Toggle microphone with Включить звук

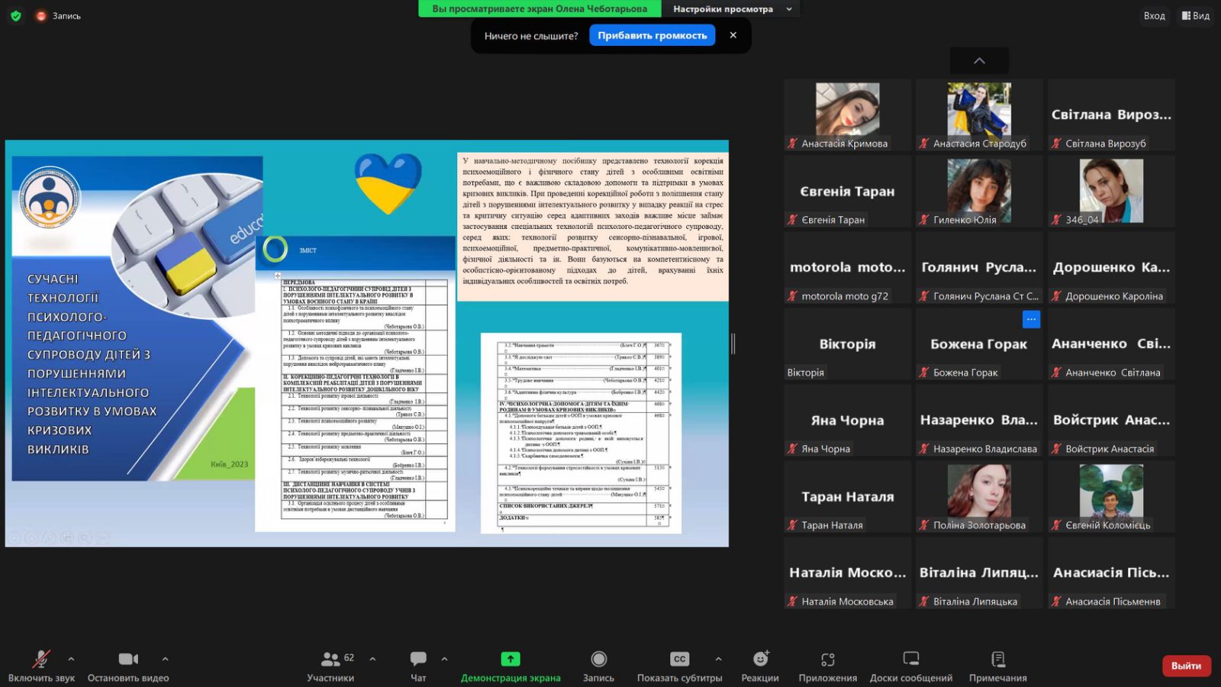tap(41, 666)
